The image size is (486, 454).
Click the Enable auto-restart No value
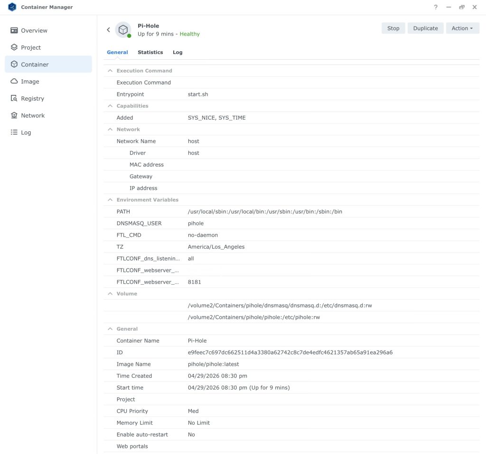(x=191, y=435)
